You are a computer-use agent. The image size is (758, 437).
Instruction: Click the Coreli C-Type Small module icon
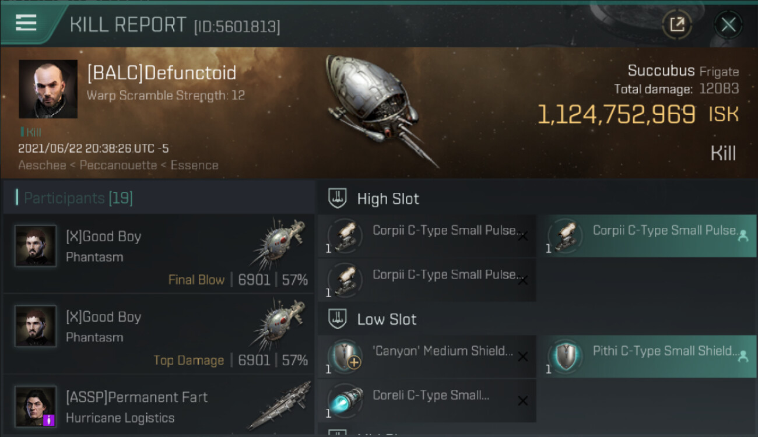345,400
